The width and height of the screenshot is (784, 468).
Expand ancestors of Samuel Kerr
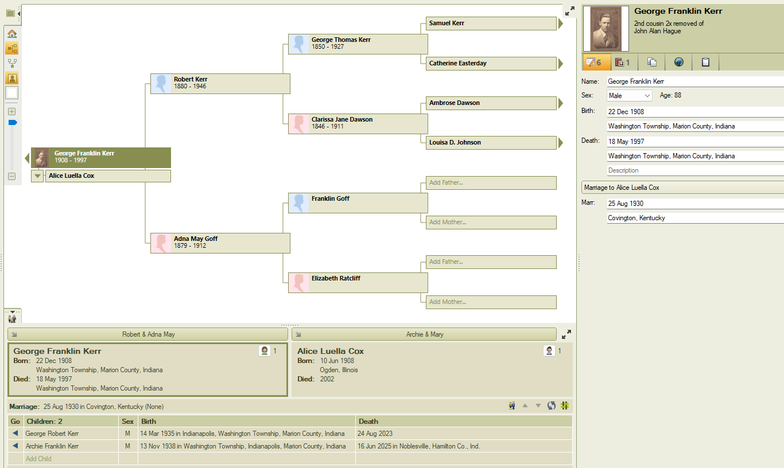pos(561,24)
